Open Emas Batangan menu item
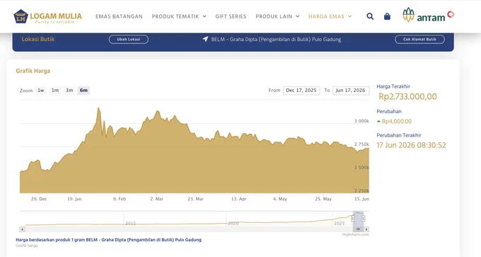The height and width of the screenshot is (257, 481). [119, 16]
